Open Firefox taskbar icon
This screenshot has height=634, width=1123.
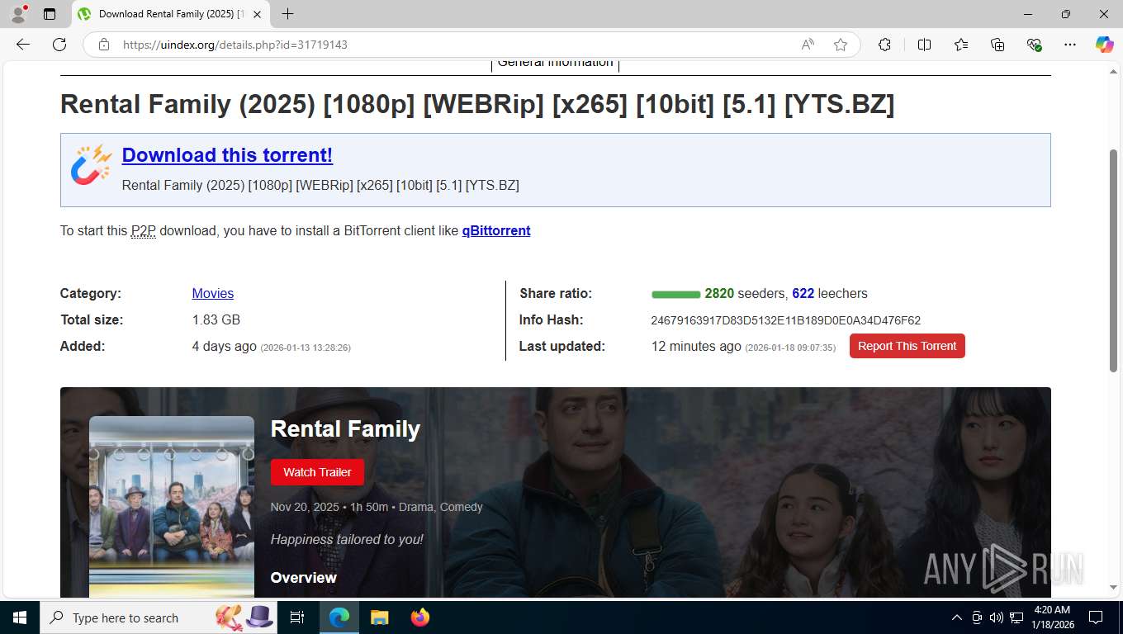pos(419,617)
